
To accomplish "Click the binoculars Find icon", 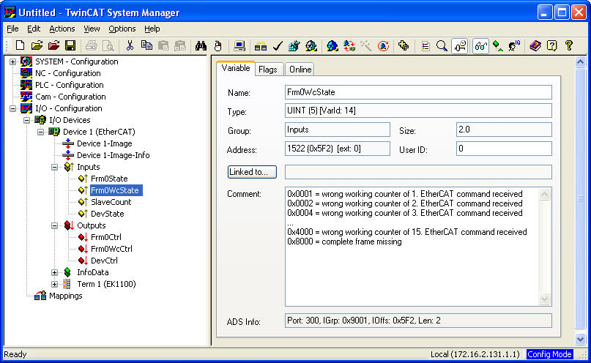I will click(201, 45).
